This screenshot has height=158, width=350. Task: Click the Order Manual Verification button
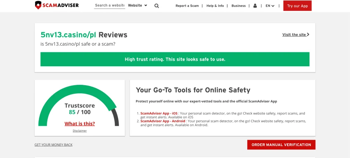tap(281, 145)
